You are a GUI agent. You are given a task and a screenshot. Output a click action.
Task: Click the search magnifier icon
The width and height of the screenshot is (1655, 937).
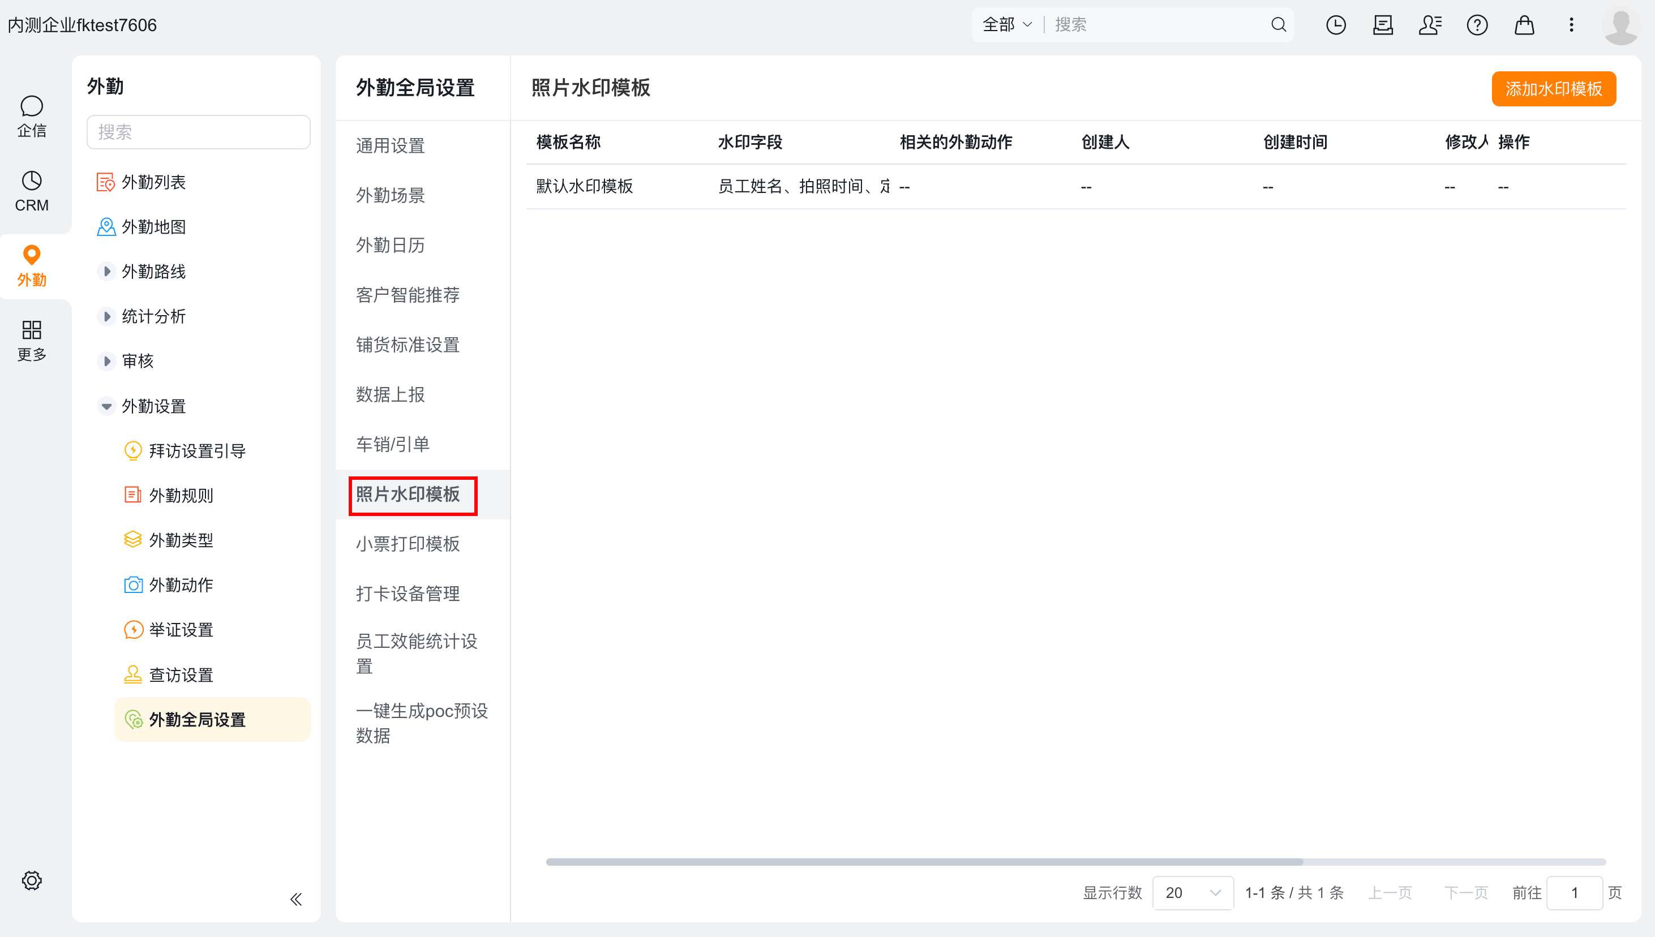tap(1279, 24)
